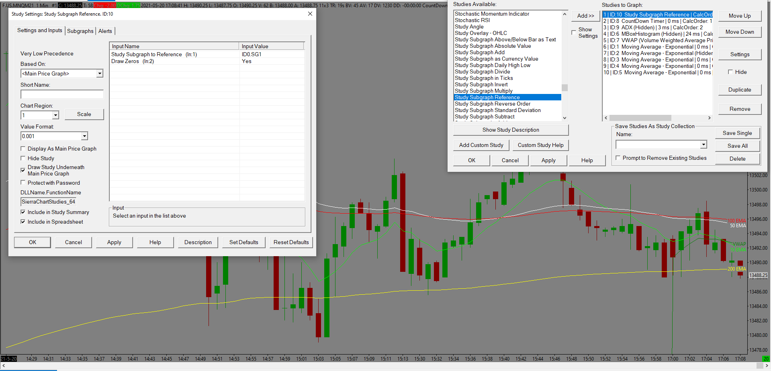
Task: Click Apply in Study Settings dialog
Action: point(114,242)
